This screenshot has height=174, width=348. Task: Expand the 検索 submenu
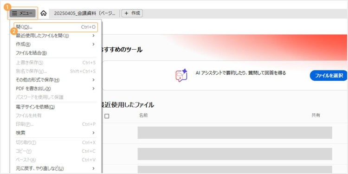(56, 133)
